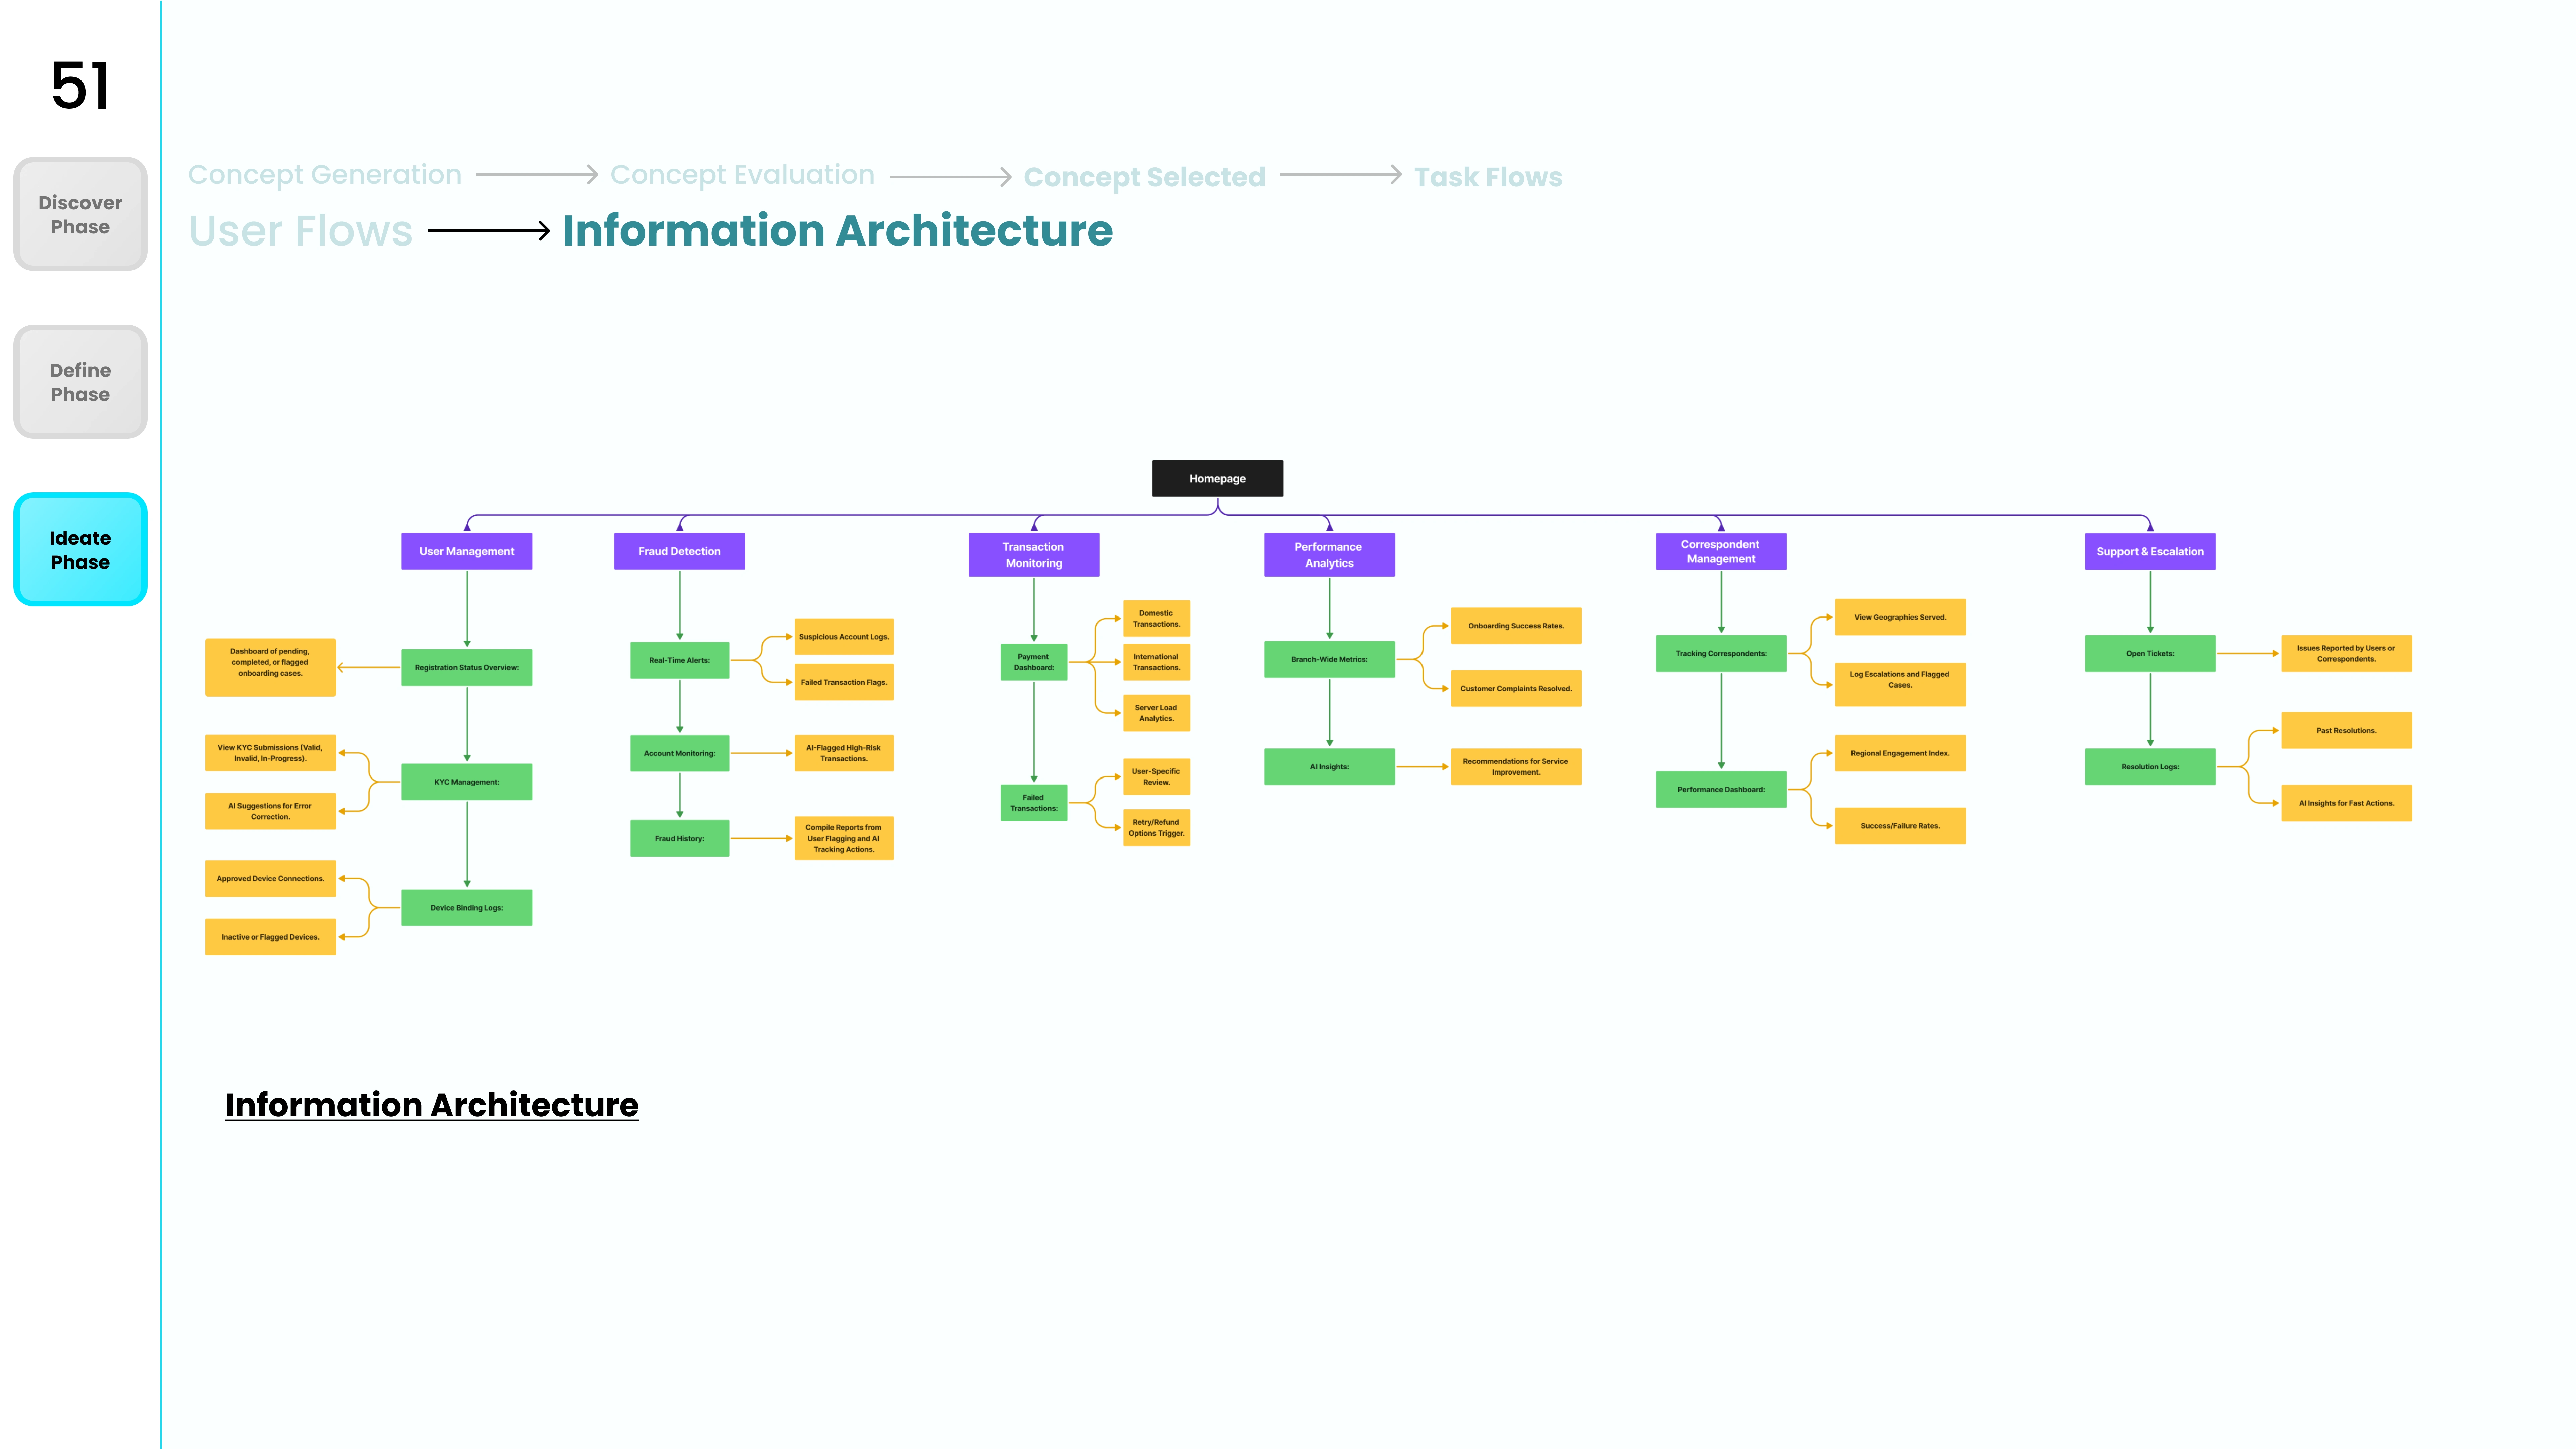Click the Define Phase button
This screenshot has height=1449, width=2576.
(x=80, y=382)
